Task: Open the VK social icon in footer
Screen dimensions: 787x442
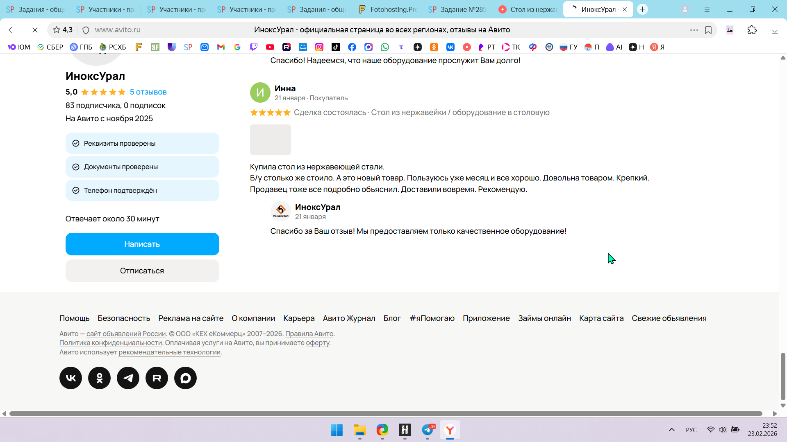Action: (71, 378)
